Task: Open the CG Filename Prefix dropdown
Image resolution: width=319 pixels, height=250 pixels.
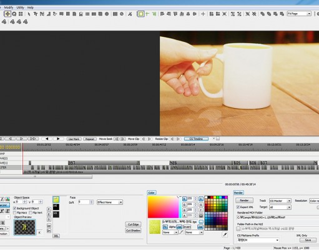Action: [258, 240]
